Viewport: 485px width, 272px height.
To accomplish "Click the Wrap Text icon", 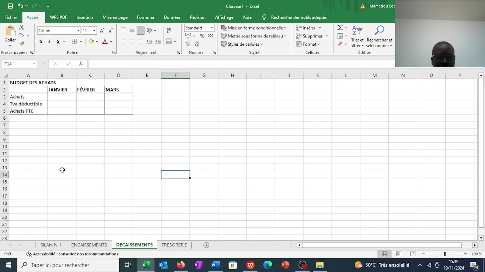I will (x=169, y=30).
